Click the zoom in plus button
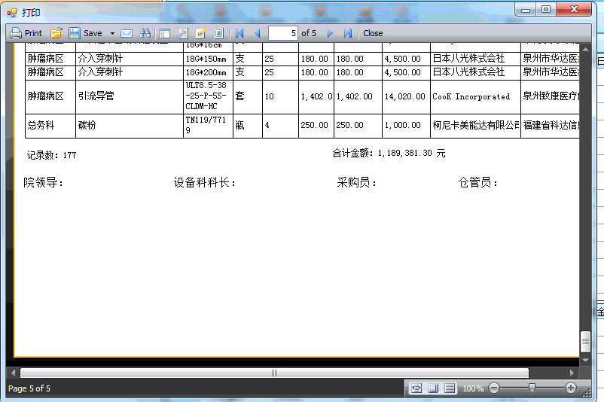The height and width of the screenshot is (402, 604). [571, 388]
